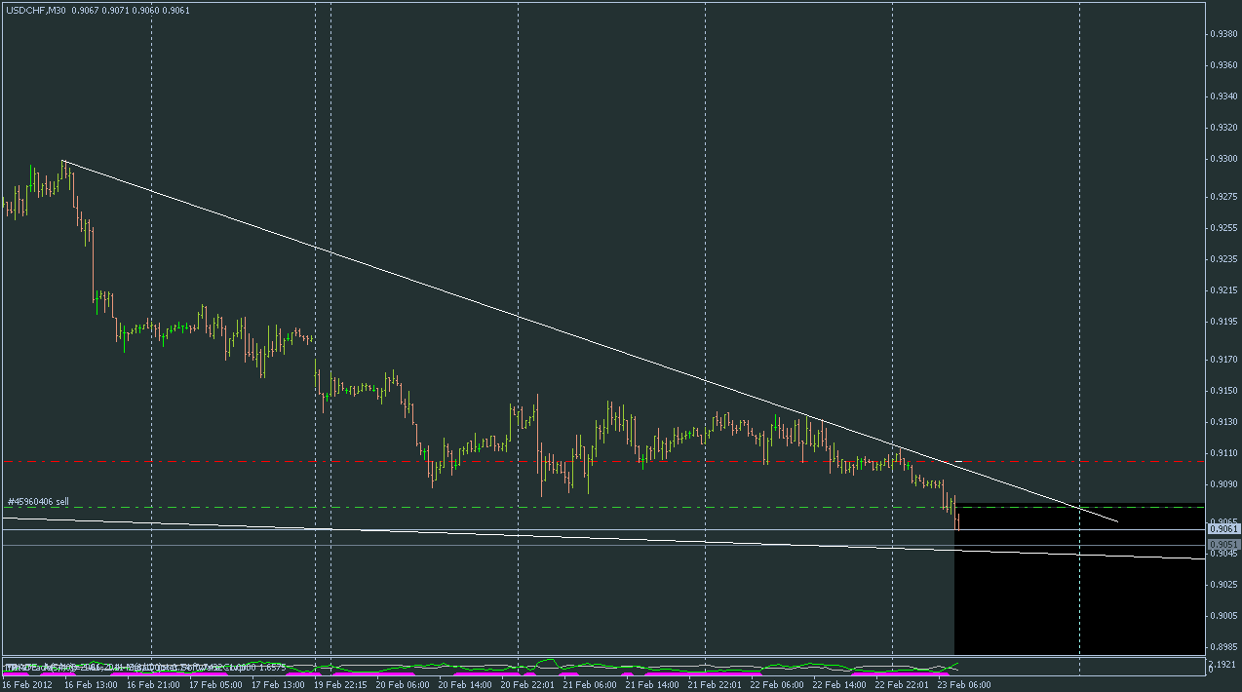Click the 22 Feb 06:00 time label

(777, 685)
